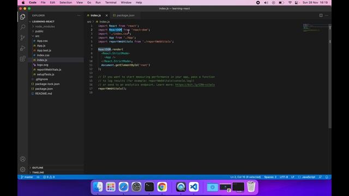Open System Preferences from the Dock
Screen dimensions: 349x196
point(136,187)
